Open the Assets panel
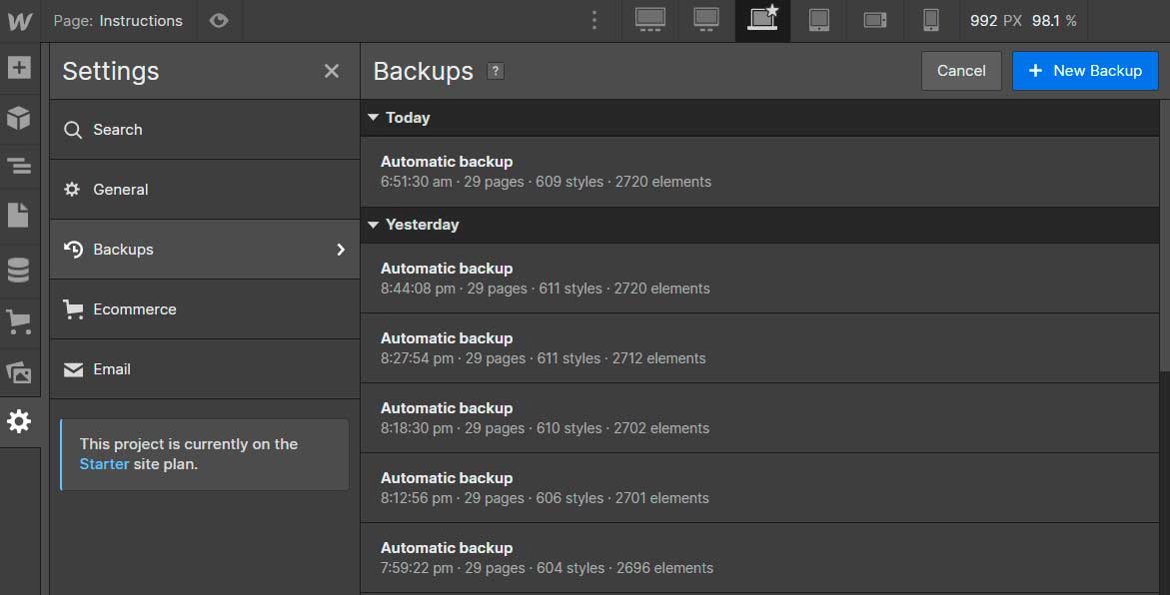 [x=19, y=373]
